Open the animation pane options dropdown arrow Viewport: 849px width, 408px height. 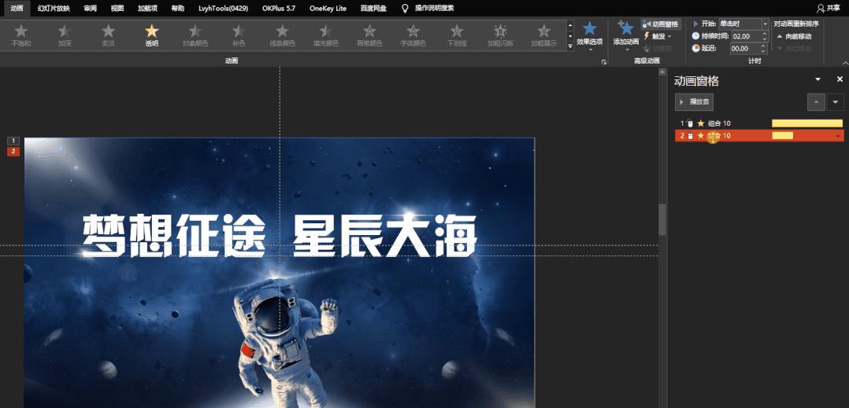pyautogui.click(x=818, y=79)
